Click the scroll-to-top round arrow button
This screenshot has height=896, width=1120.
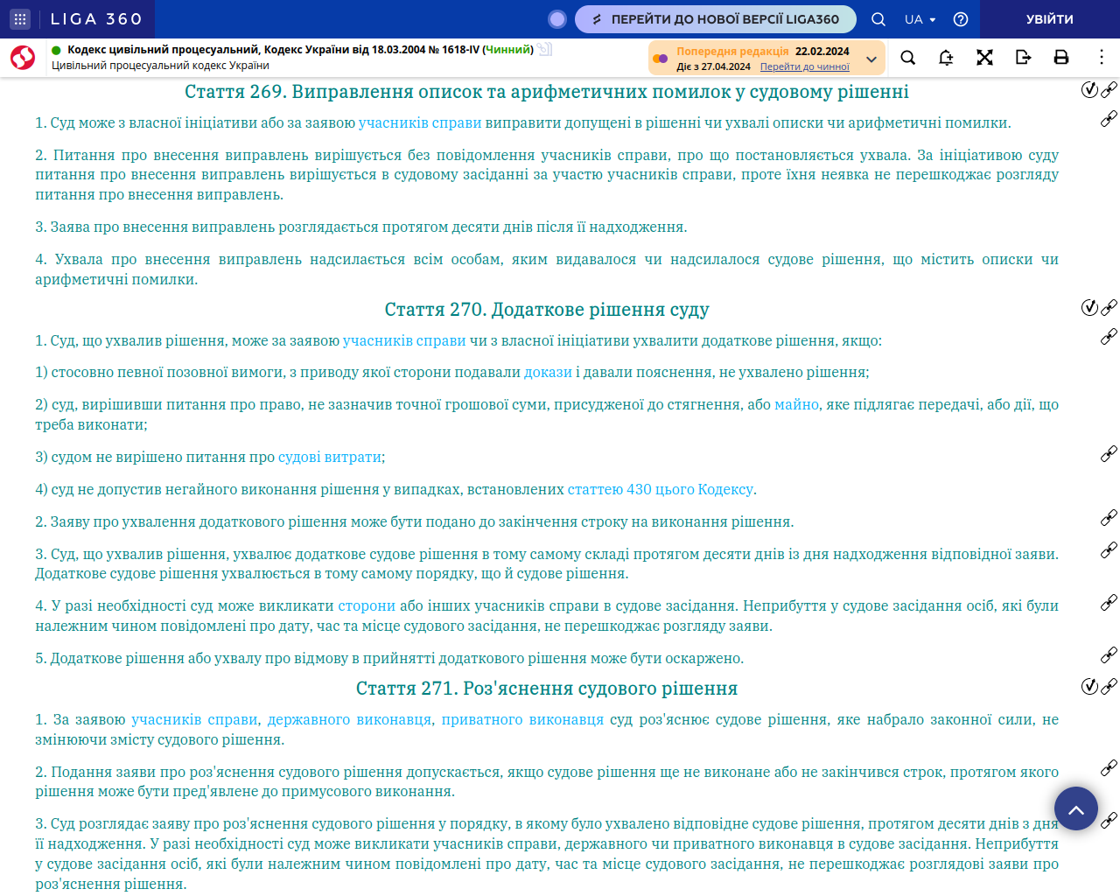(1076, 808)
